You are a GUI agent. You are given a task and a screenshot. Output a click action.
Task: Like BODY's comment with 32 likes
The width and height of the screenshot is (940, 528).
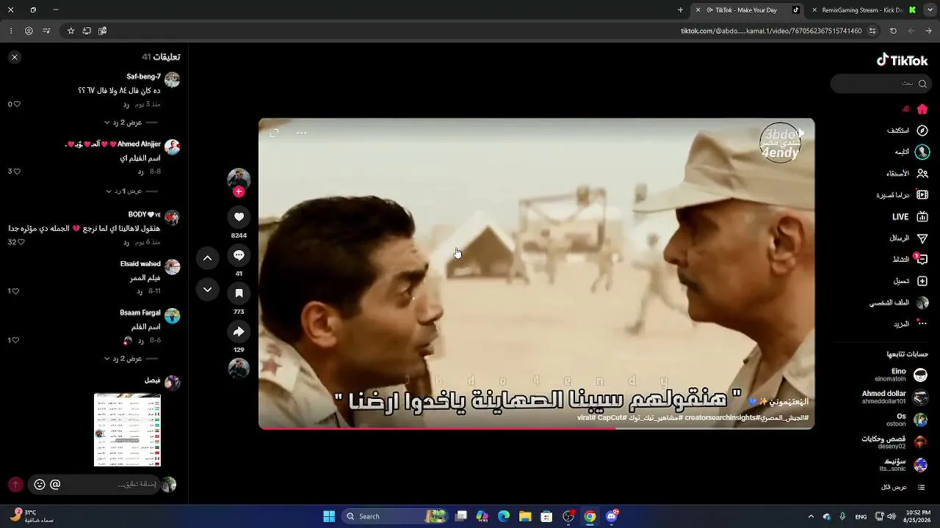point(21,242)
